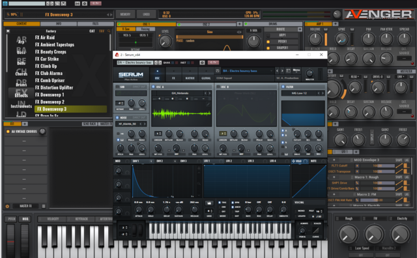
Task: Click the Avenger UNDO button
Action: (146, 14)
